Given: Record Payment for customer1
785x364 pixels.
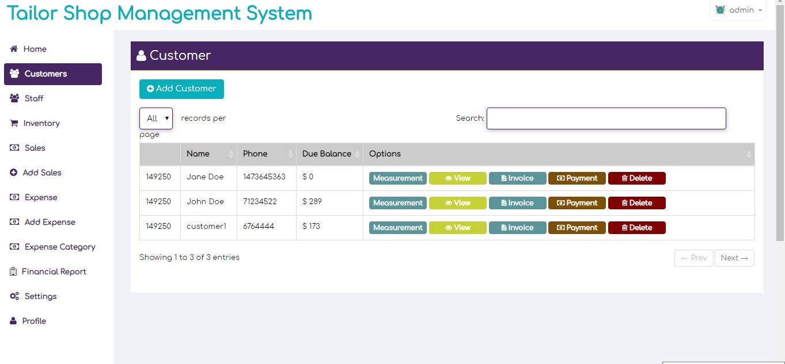Looking at the screenshot, I should click(x=577, y=228).
